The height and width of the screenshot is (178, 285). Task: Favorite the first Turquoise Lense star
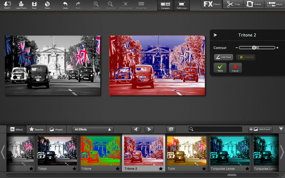[x=247, y=169]
